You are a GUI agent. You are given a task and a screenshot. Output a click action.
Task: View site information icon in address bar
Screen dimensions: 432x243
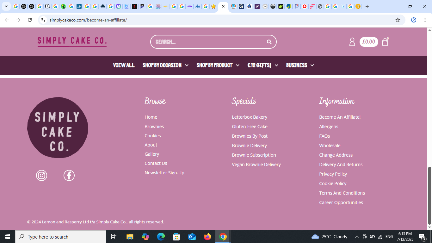point(43,20)
